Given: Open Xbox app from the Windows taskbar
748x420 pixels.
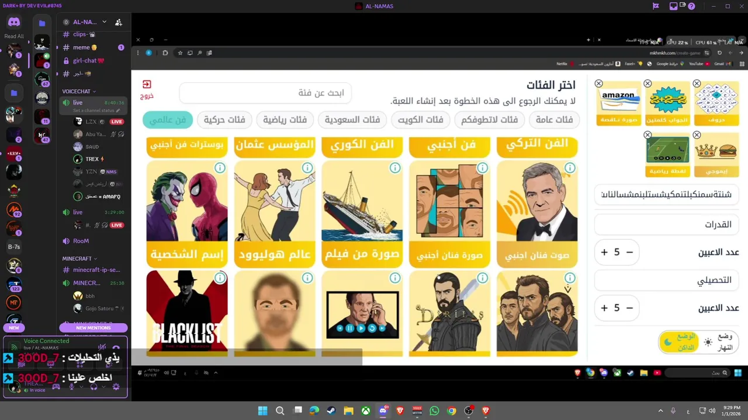Looking at the screenshot, I should click(x=365, y=411).
